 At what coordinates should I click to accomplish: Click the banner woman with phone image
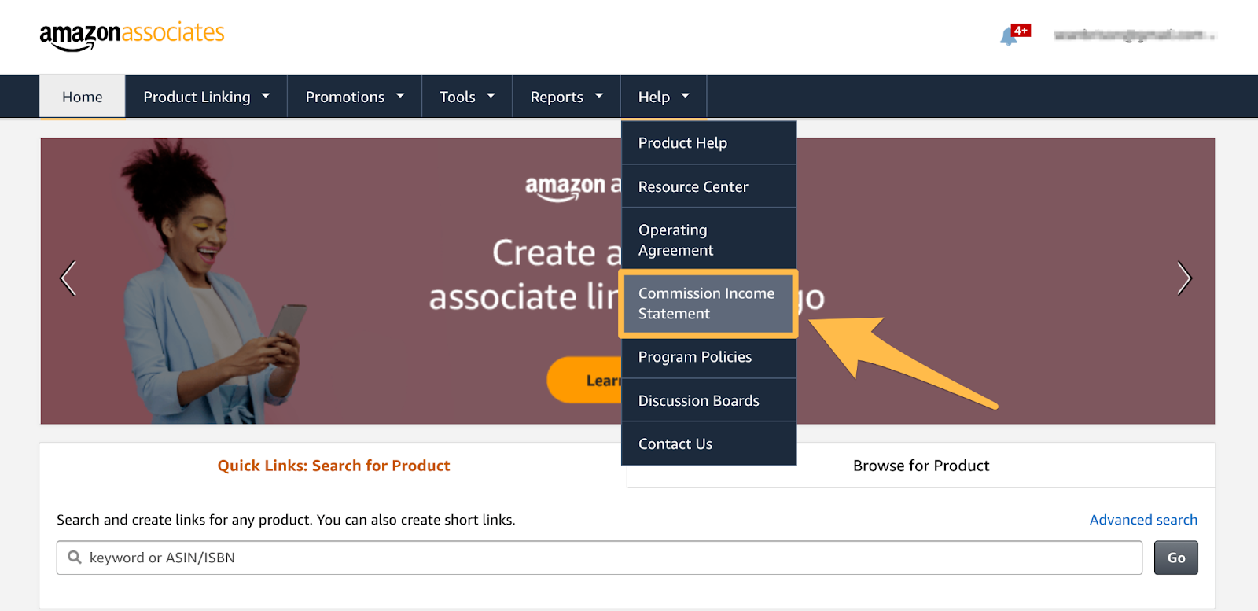[x=212, y=283]
